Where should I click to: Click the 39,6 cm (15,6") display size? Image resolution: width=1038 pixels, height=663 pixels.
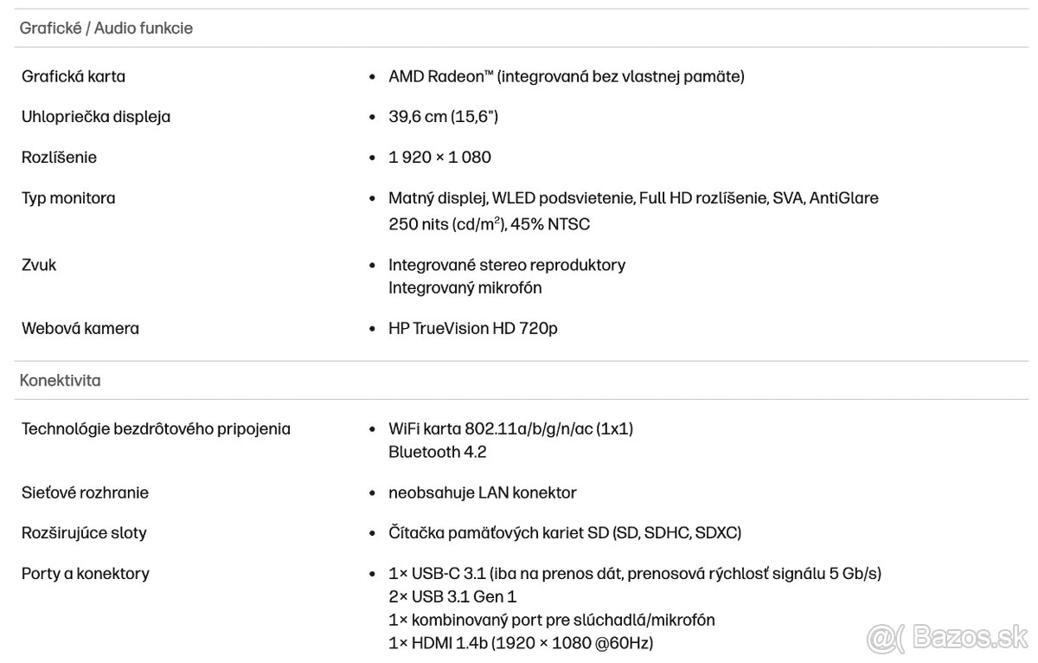tap(443, 117)
